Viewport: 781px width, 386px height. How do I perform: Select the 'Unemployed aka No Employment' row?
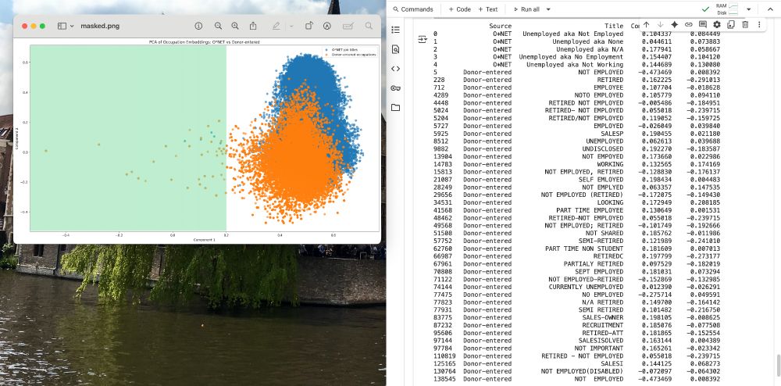(577, 57)
